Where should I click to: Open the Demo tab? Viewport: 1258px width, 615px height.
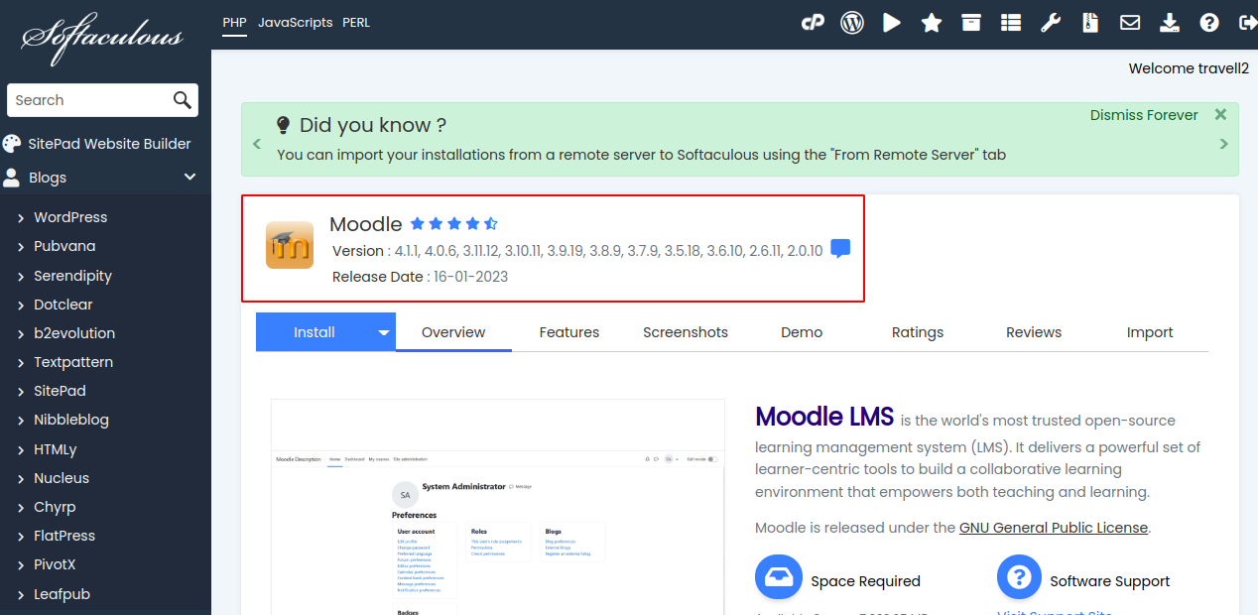tap(802, 332)
